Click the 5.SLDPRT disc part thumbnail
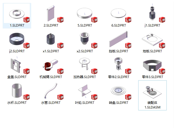 (x=85, y=16)
